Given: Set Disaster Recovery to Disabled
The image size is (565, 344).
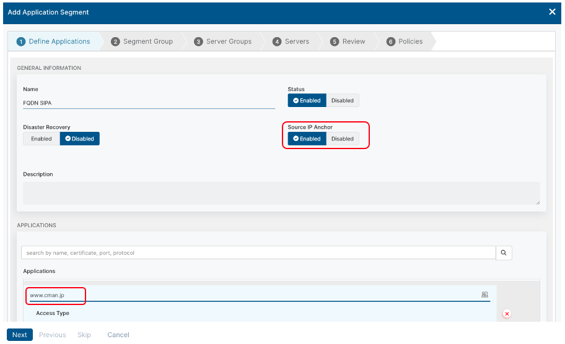Looking at the screenshot, I should pos(80,139).
